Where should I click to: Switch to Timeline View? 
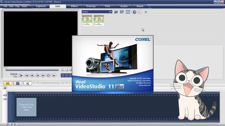(18, 83)
